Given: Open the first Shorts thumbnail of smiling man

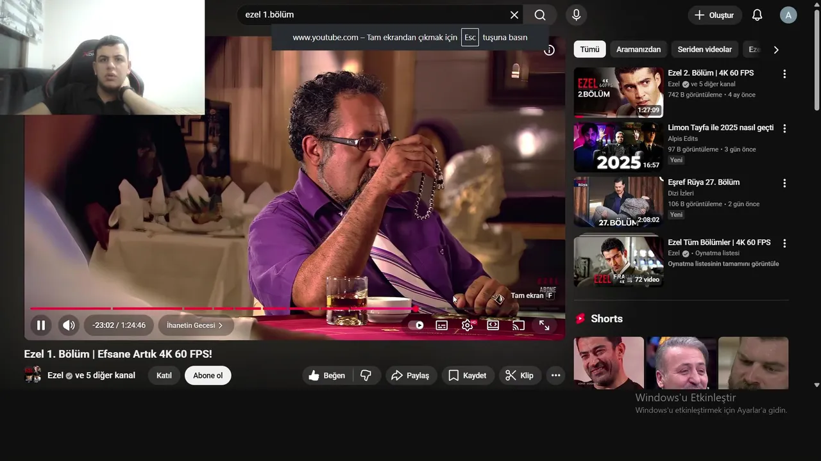Looking at the screenshot, I should tap(609, 363).
